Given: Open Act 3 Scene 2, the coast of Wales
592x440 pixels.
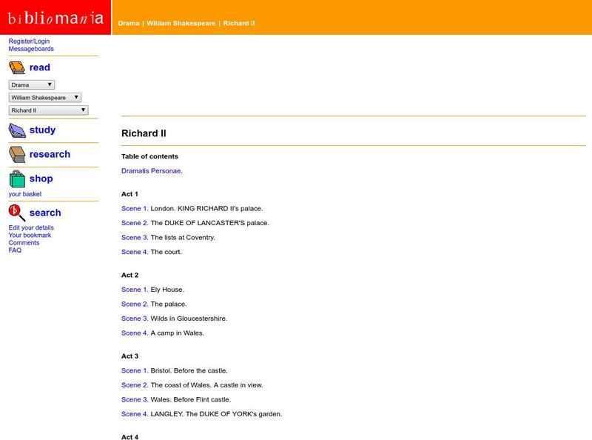Looking at the screenshot, I should pos(133,384).
